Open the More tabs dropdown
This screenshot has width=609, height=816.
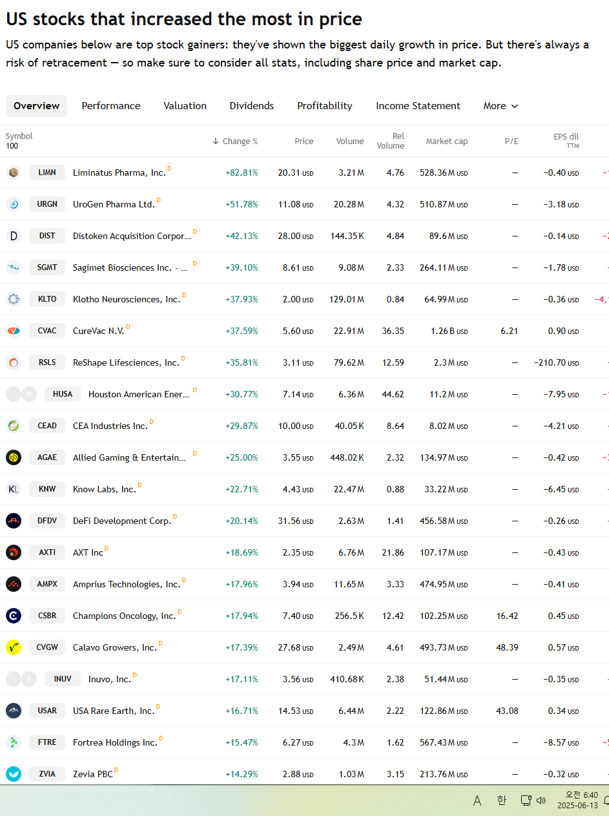pos(501,106)
